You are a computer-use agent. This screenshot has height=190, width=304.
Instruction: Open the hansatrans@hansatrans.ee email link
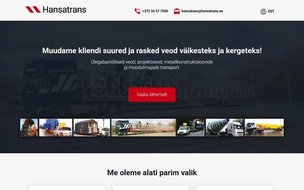202,11
